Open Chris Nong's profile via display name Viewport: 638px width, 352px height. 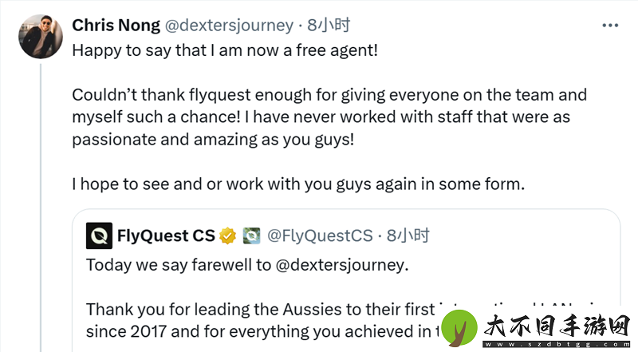coord(116,26)
